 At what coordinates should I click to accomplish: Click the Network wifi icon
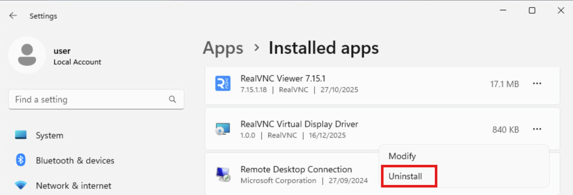(x=21, y=185)
